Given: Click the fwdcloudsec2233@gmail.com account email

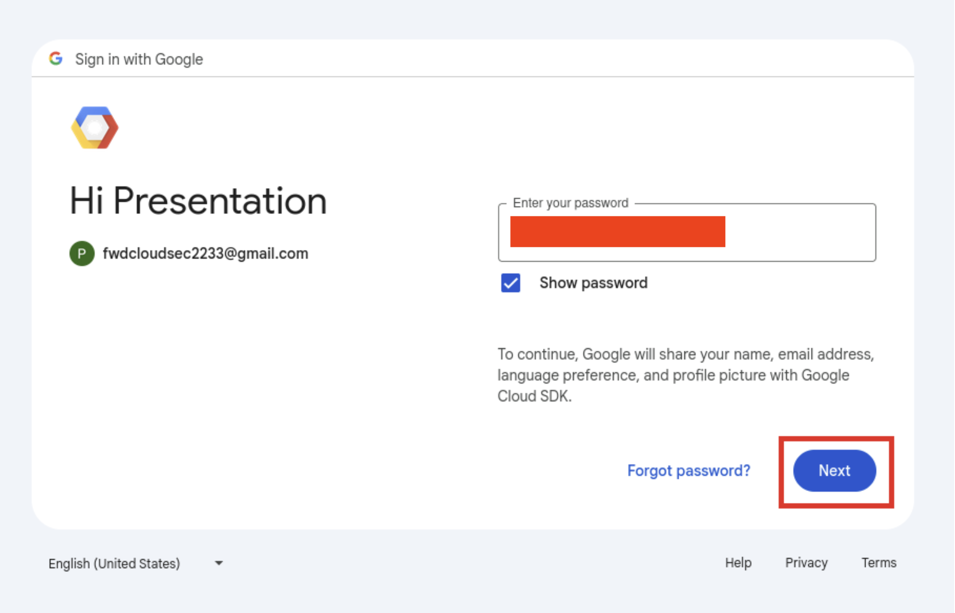Looking at the screenshot, I should tap(205, 254).
